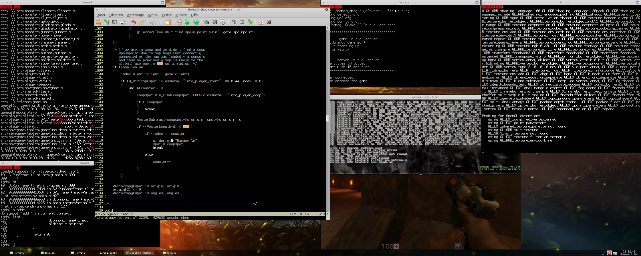Image resolution: width=641 pixels, height=256 pixels.
Task: Click the weapon icon in Quake HUD
Action: tap(458, 247)
